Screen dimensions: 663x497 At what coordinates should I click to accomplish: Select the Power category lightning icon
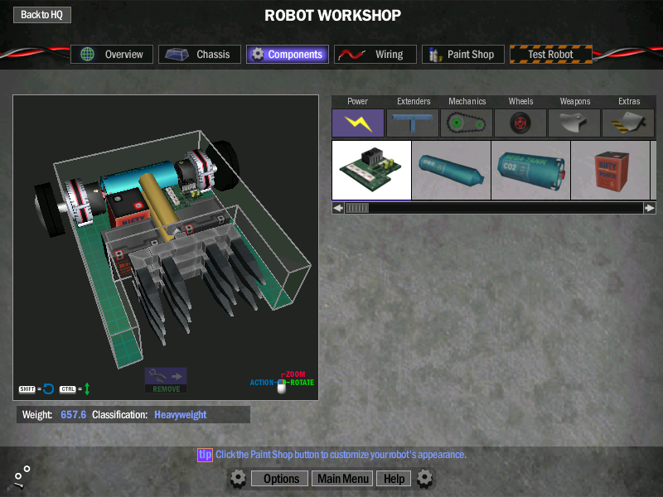pyautogui.click(x=358, y=123)
